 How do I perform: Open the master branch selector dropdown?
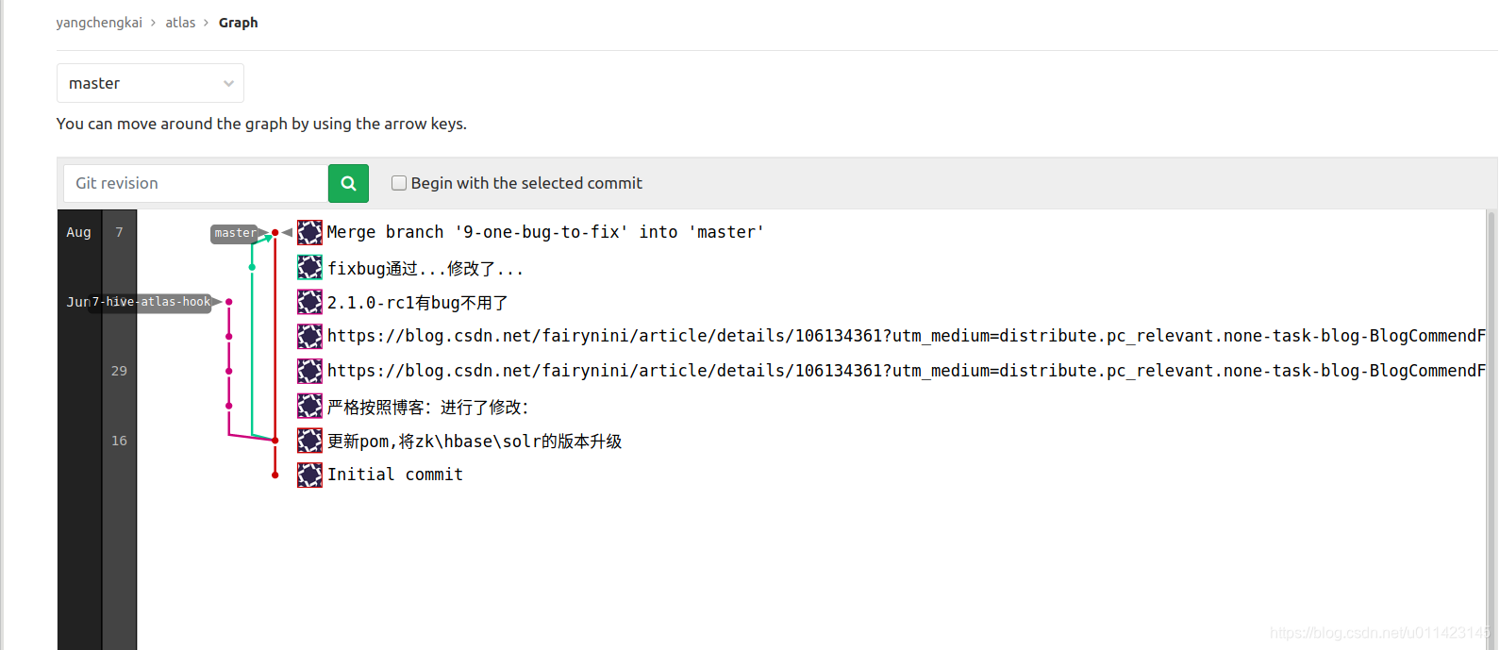(x=150, y=83)
